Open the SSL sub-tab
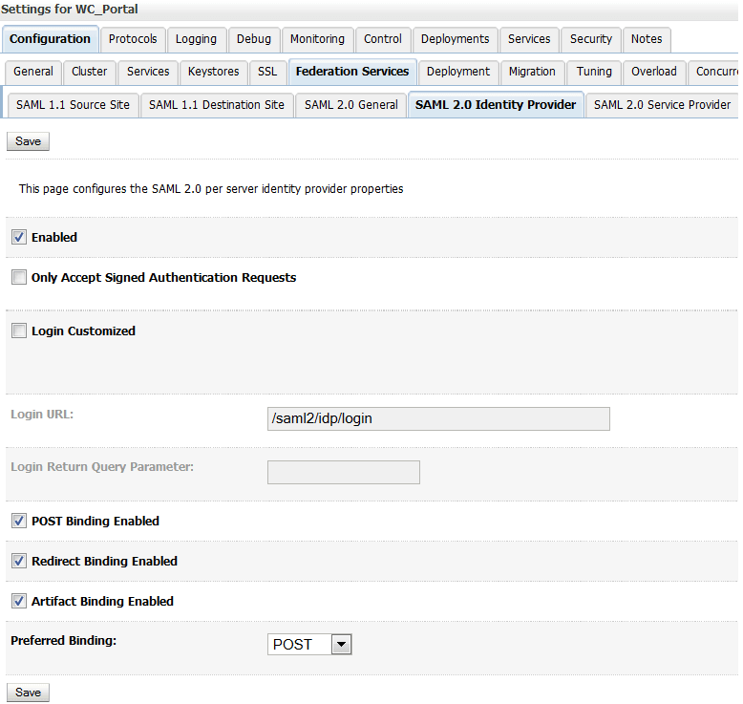The width and height of the screenshot is (743, 704). (x=267, y=72)
